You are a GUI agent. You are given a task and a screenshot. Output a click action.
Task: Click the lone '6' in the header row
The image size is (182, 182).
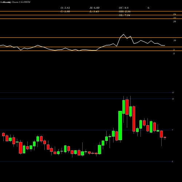click(x=149, y=8)
